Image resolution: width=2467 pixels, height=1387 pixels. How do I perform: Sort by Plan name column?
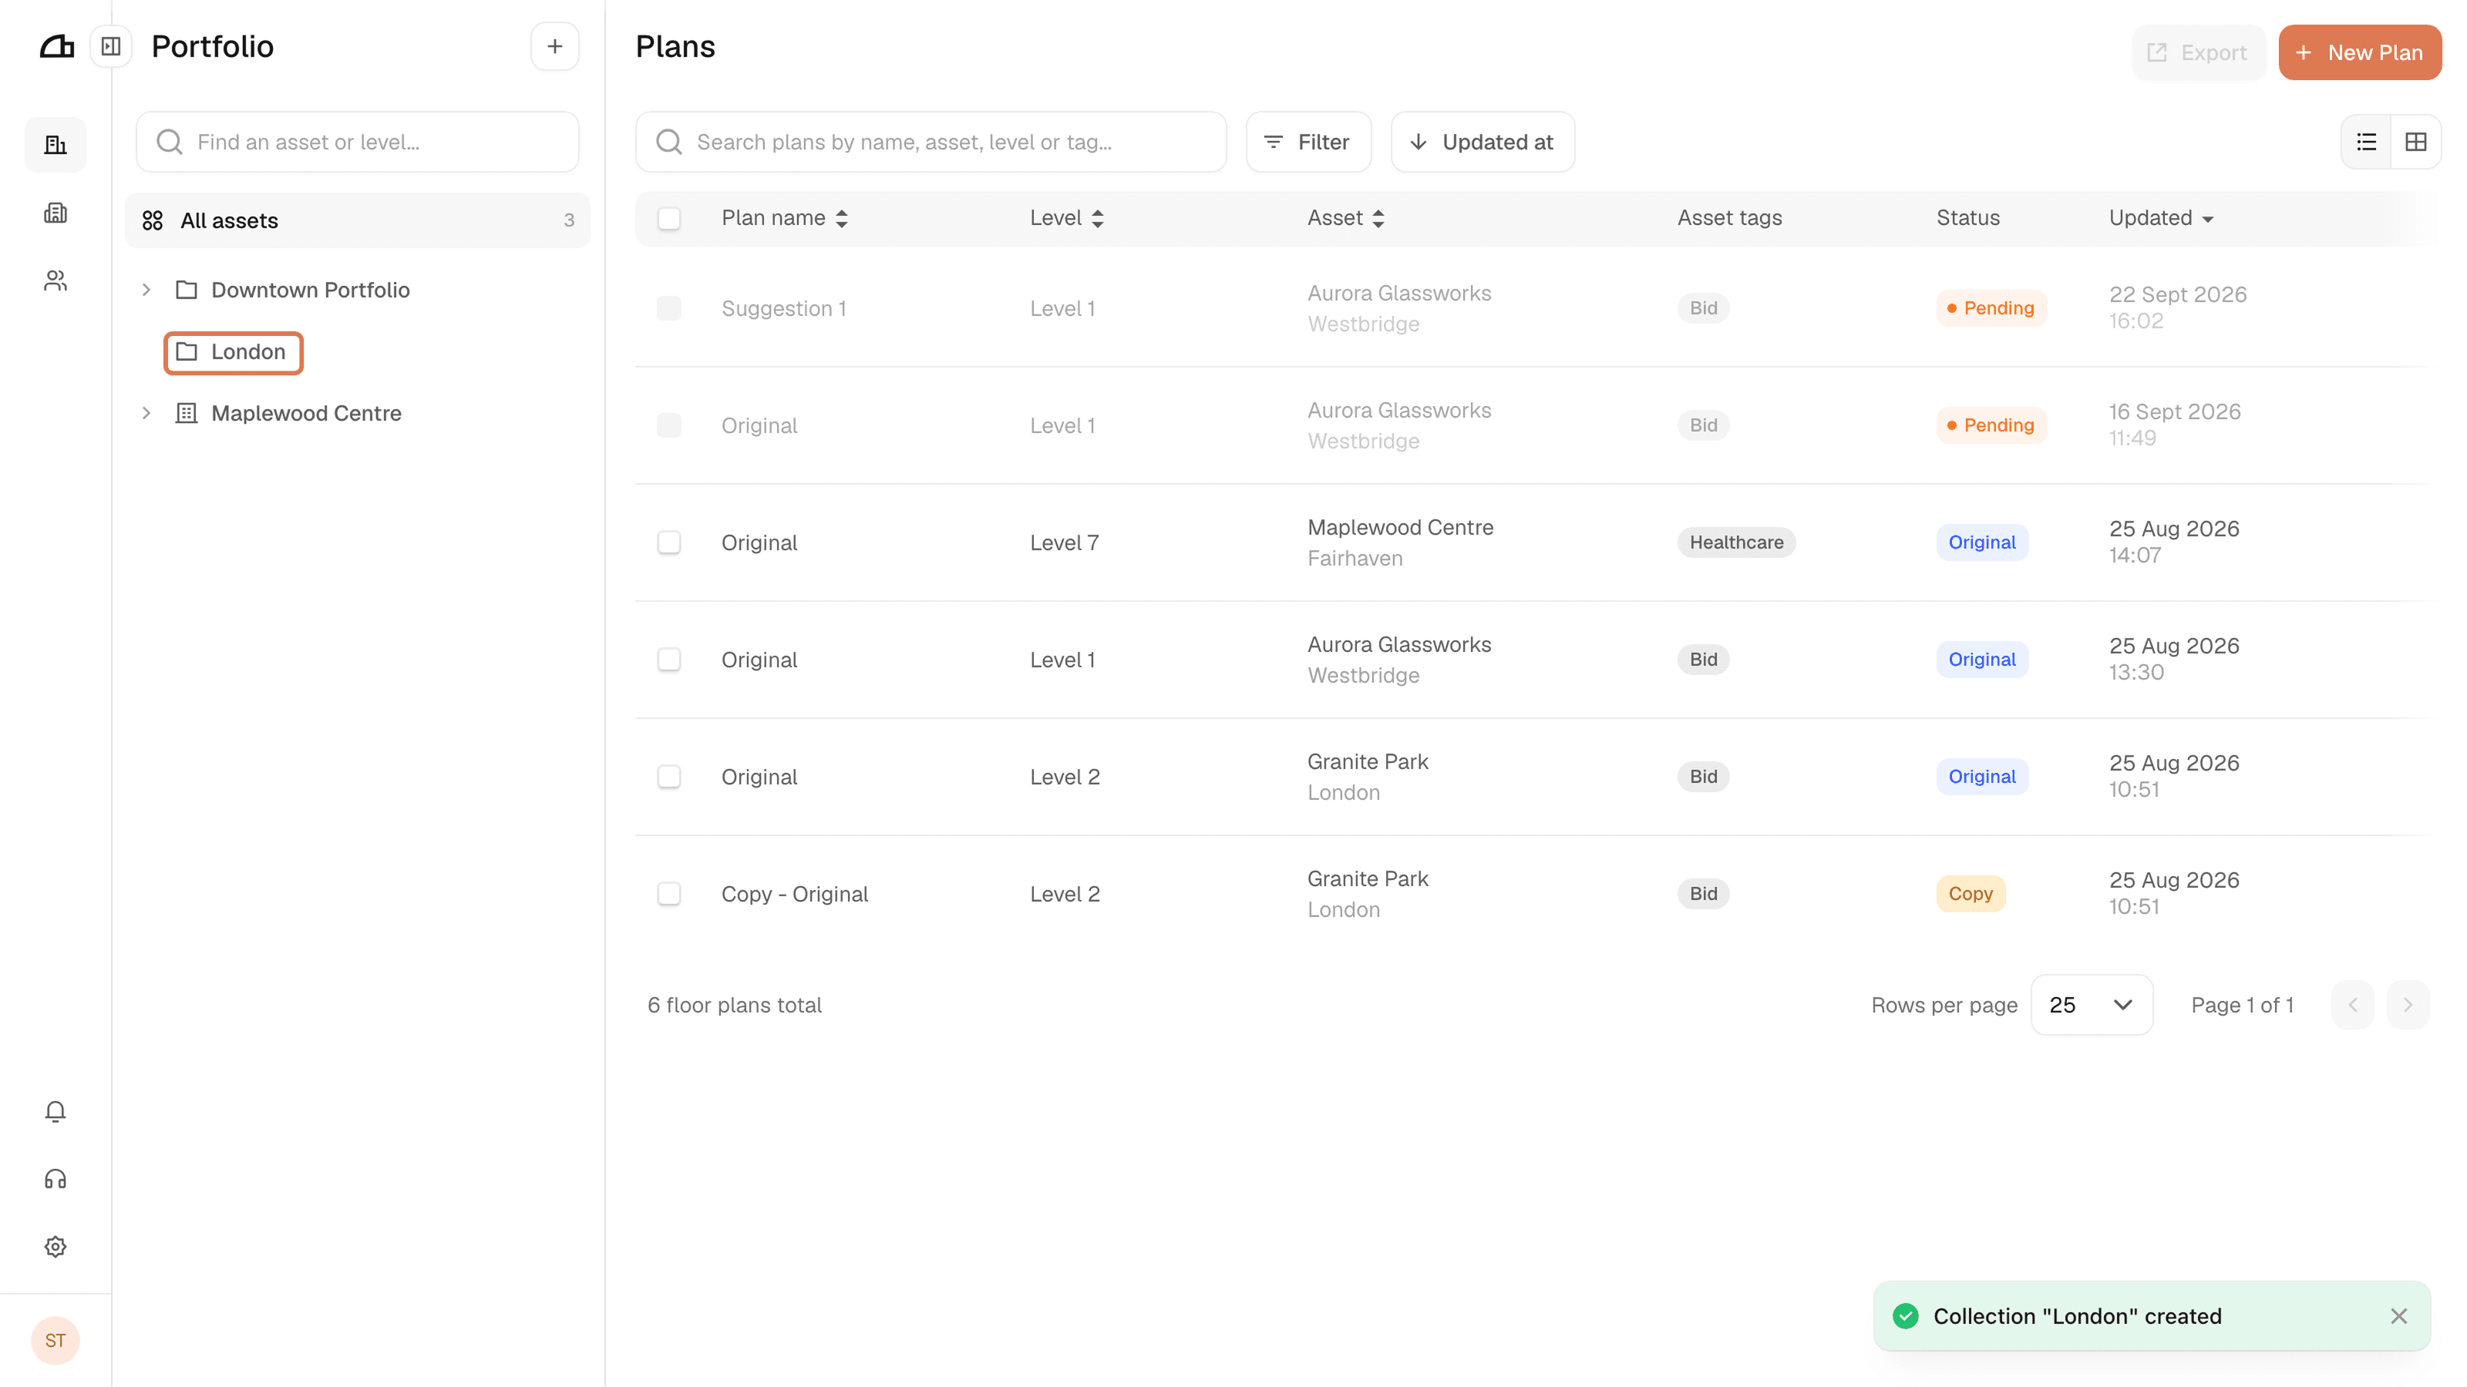(784, 218)
